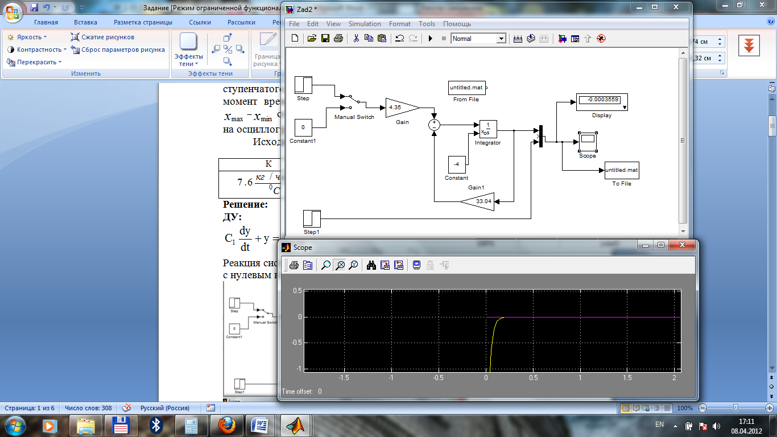Open View menu in Zad2 window

coord(333,24)
